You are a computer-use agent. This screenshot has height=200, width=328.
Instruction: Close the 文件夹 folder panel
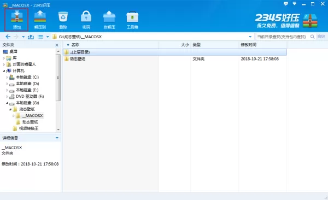coord(57,45)
